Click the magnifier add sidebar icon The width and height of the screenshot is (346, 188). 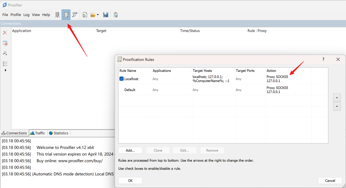coord(5,53)
